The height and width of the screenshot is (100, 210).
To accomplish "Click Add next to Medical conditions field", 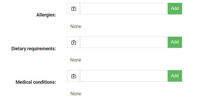I will (x=175, y=76).
